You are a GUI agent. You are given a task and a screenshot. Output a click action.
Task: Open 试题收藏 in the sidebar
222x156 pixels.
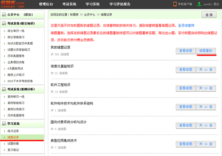(x=13, y=143)
